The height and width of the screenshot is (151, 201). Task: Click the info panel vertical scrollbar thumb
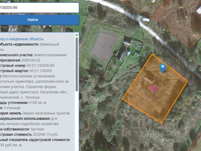(77, 64)
